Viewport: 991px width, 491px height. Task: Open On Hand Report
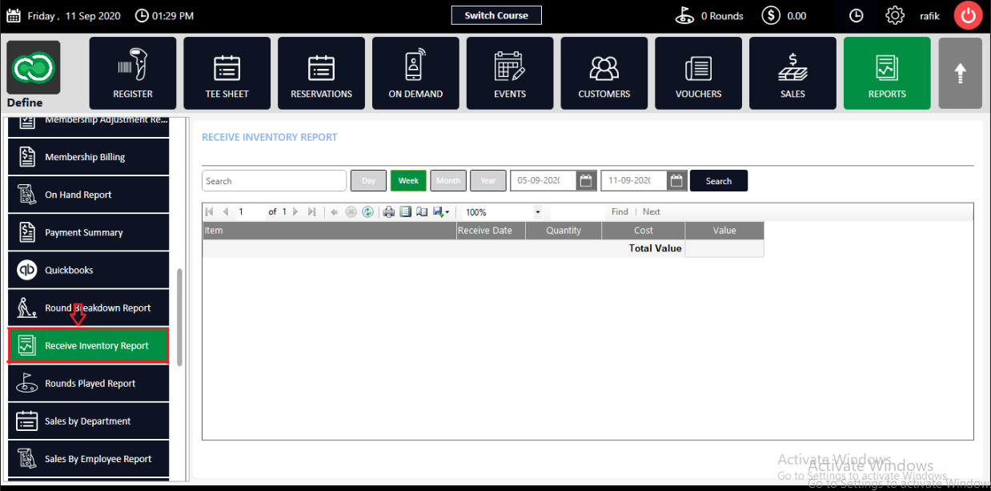pos(89,195)
